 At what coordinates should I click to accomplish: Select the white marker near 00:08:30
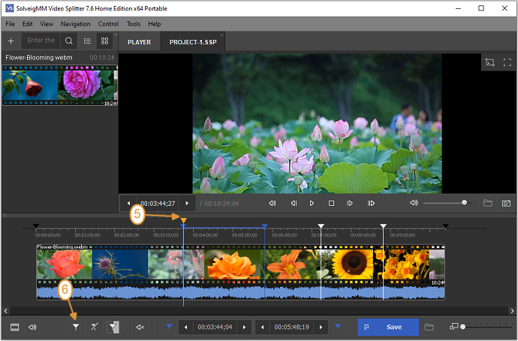click(383, 226)
